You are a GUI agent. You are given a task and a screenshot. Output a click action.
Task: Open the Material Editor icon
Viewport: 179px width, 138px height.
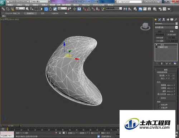pyautogui.click(x=155, y=9)
